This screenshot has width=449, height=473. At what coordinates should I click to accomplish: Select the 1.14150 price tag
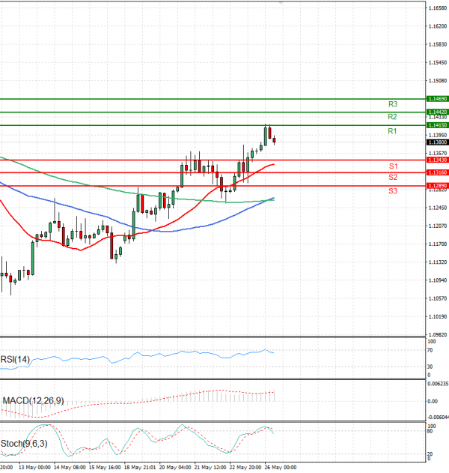(x=438, y=125)
